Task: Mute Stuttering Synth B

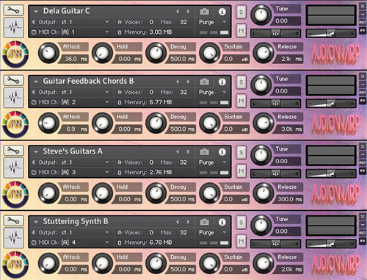Action: [x=241, y=241]
